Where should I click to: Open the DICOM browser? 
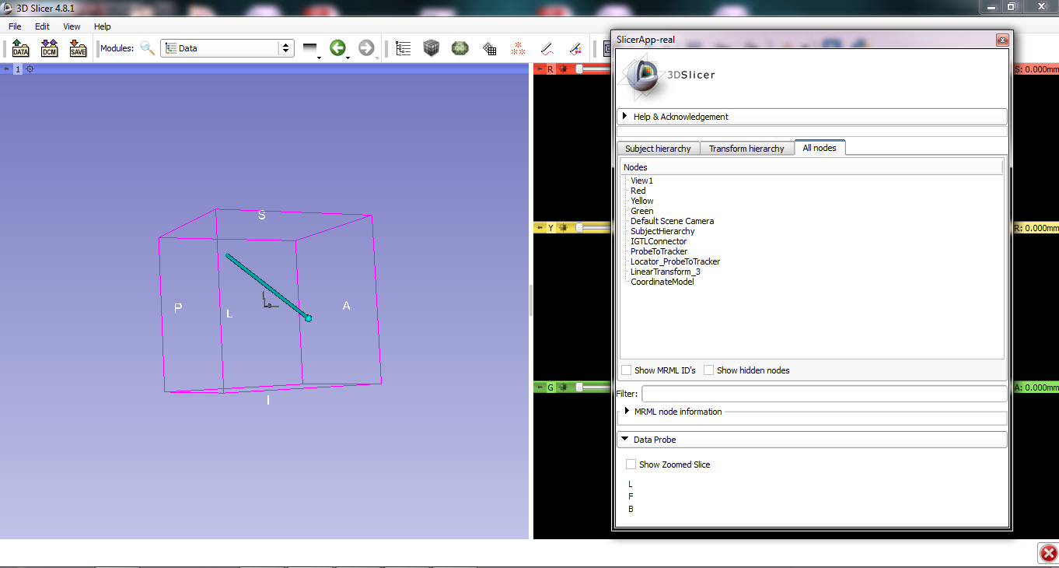(49, 47)
